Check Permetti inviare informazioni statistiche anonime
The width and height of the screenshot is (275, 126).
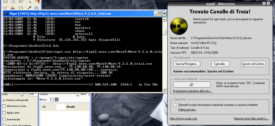[x=175, y=105]
